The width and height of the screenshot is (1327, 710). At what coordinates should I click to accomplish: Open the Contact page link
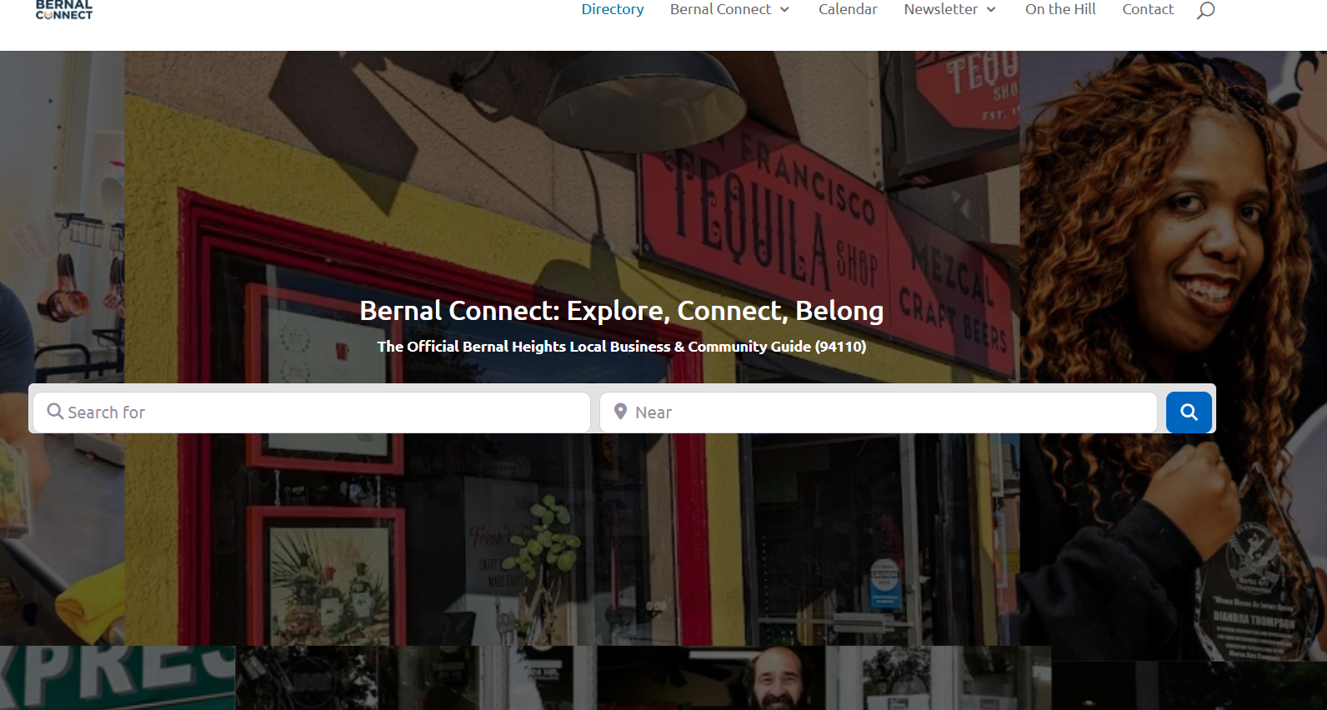(x=1148, y=9)
